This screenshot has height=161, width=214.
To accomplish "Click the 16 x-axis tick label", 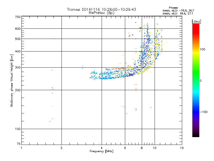I will (182, 148).
